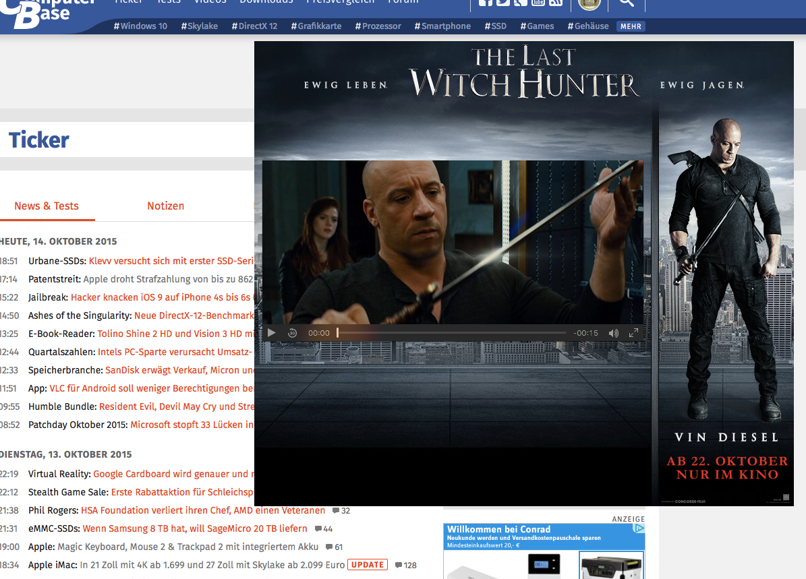Select the #DirectX 12 tag
Screen dimensions: 806x579
[x=254, y=26]
